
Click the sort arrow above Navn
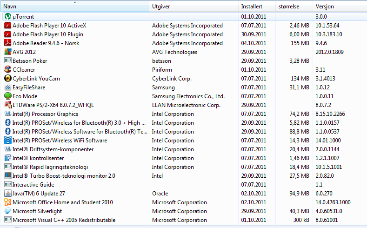(75, 3)
